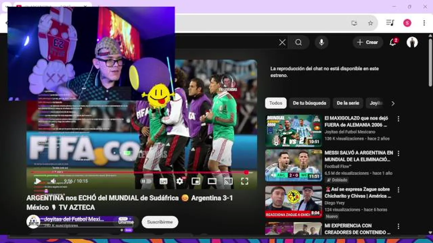Select the De la serie chip
This screenshot has height=243, width=433.
[x=348, y=103]
